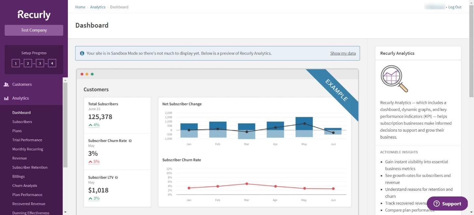Image resolution: width=474 pixels, height=215 pixels.
Task: Click the Show my data link
Action: (x=343, y=53)
